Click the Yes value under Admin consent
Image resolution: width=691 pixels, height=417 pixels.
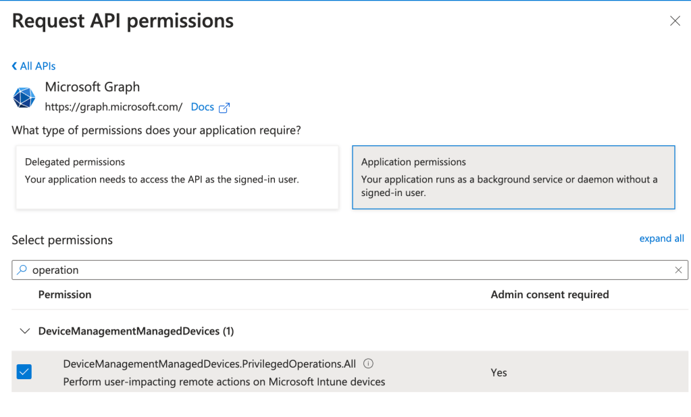click(498, 372)
